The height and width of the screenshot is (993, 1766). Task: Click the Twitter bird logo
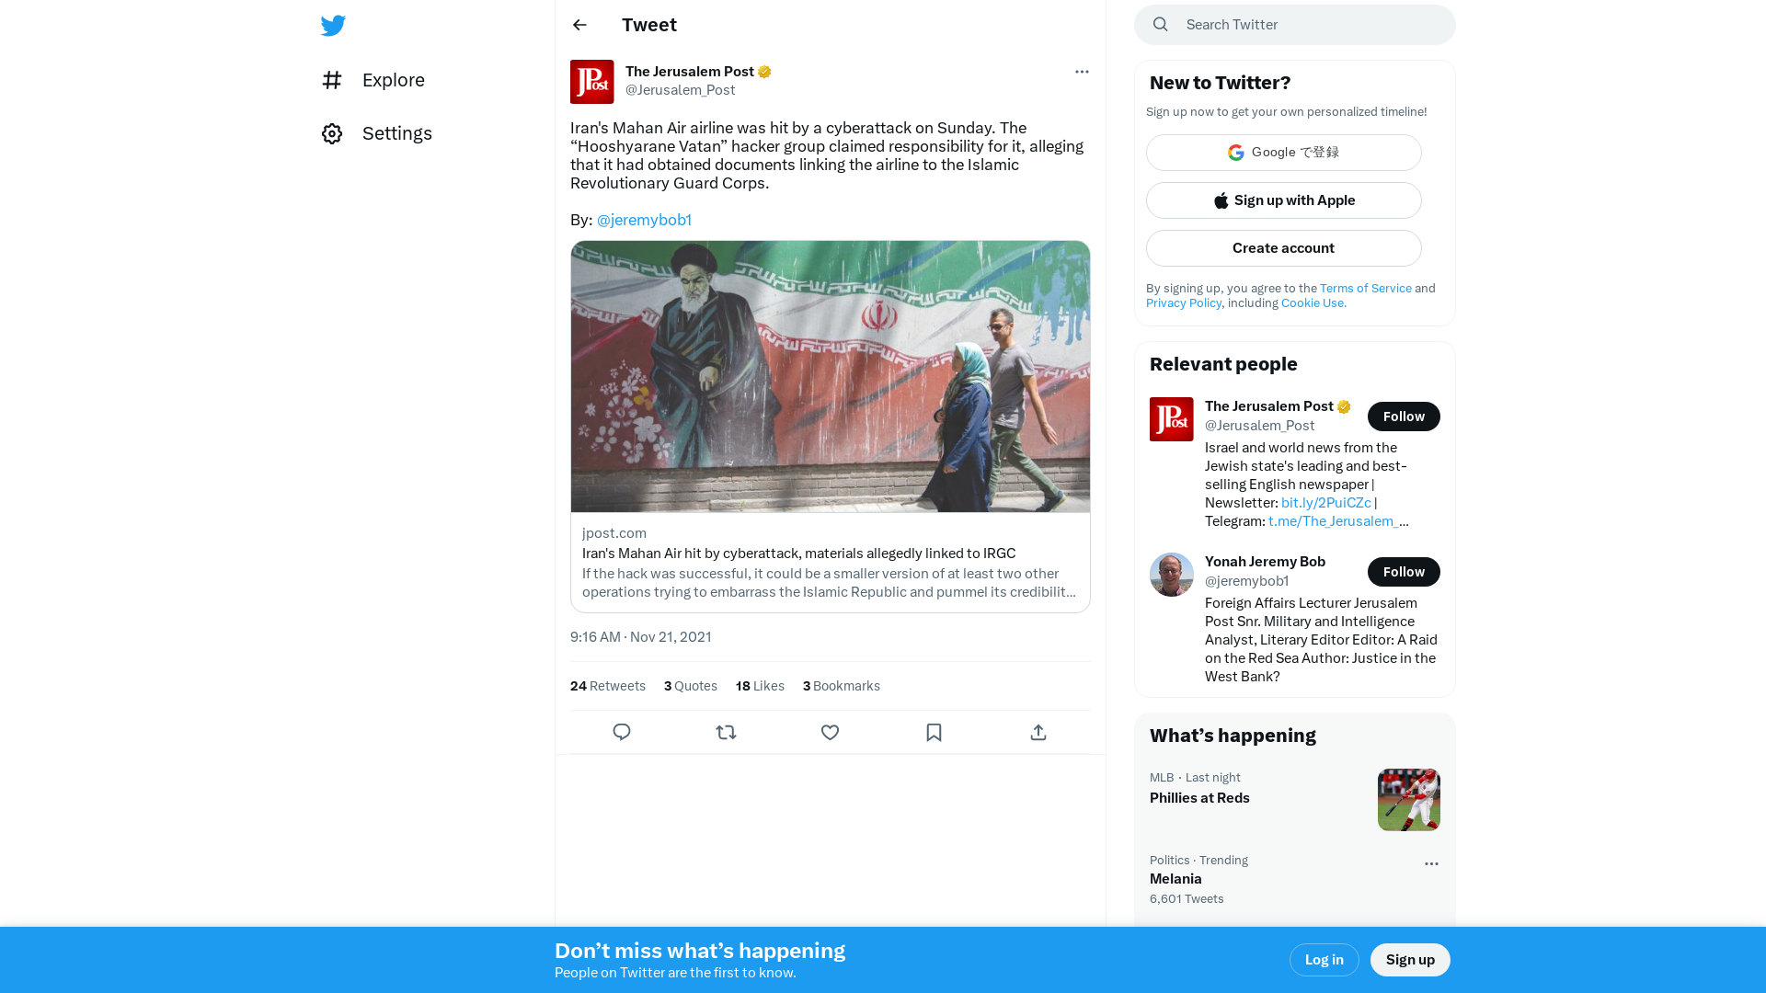pos(333,26)
